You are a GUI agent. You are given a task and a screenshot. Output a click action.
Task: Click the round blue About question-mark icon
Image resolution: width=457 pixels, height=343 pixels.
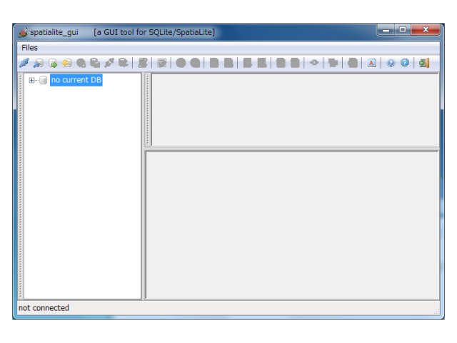click(391, 63)
